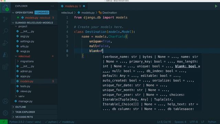Click the '# Create your models here.' comment
This screenshot has width=220, height=124.
pos(99,27)
